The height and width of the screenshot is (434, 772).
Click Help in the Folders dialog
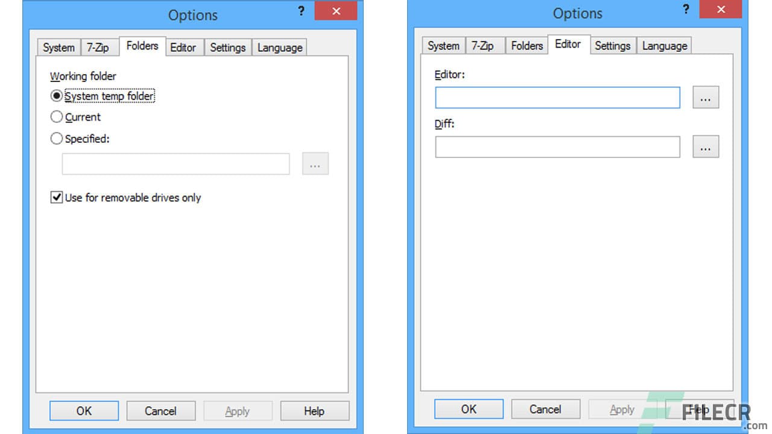tap(314, 411)
